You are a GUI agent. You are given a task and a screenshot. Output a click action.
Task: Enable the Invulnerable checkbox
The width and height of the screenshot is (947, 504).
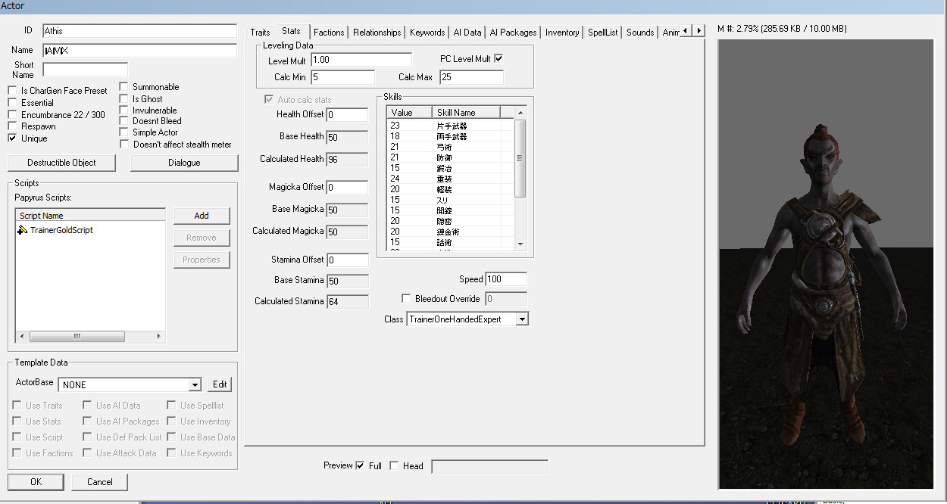tap(124, 110)
